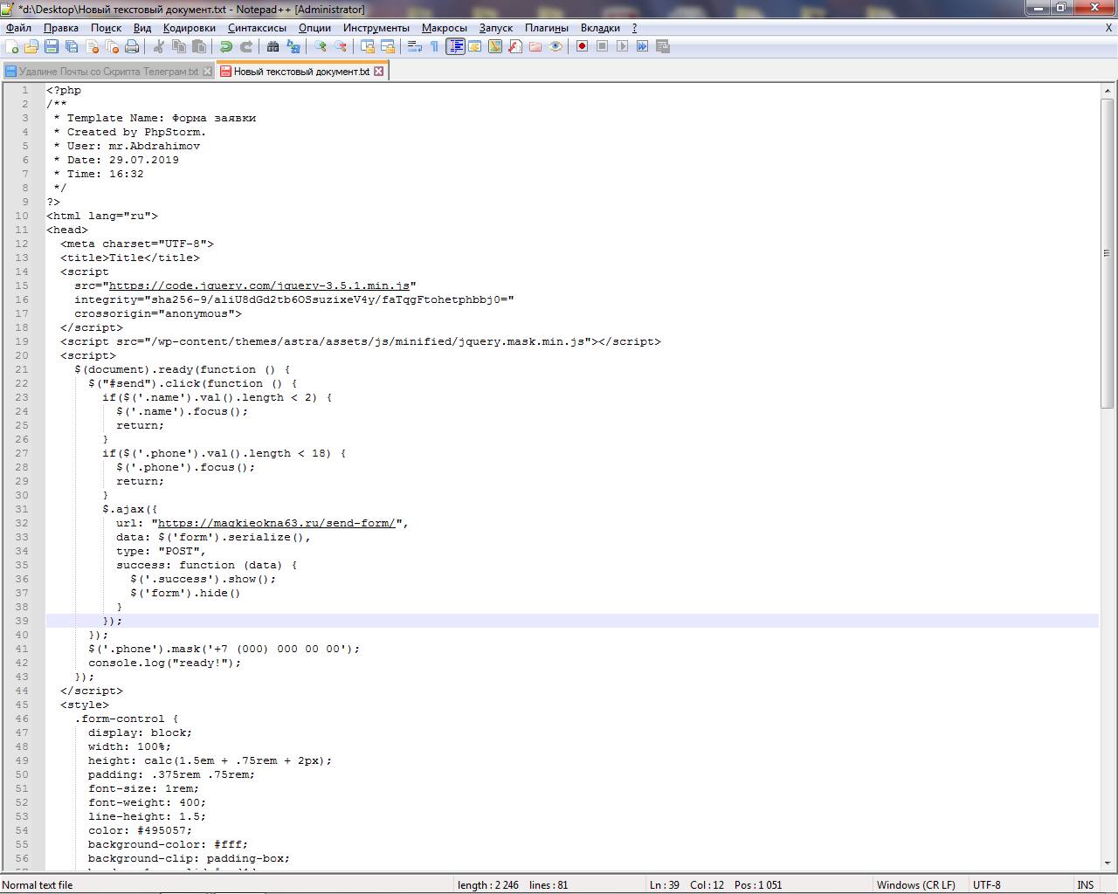Toggle the indent guide button
The width and height of the screenshot is (1118, 894).
[x=455, y=46]
